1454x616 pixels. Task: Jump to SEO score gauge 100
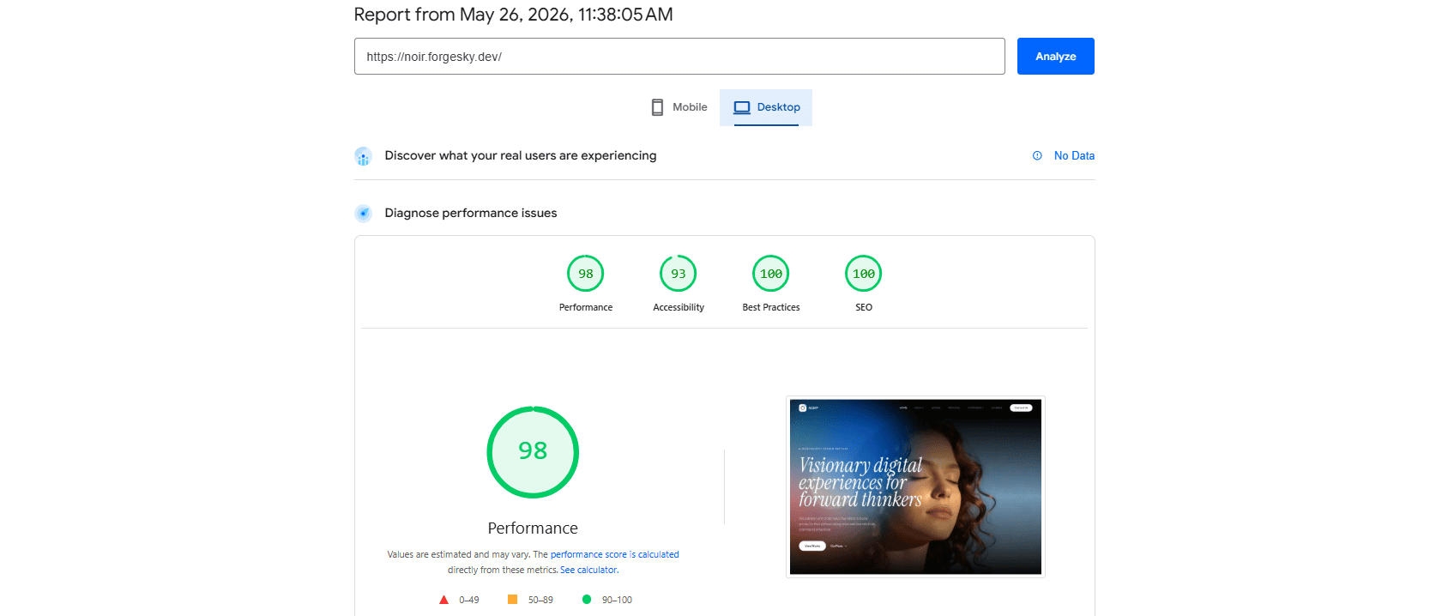pos(864,274)
